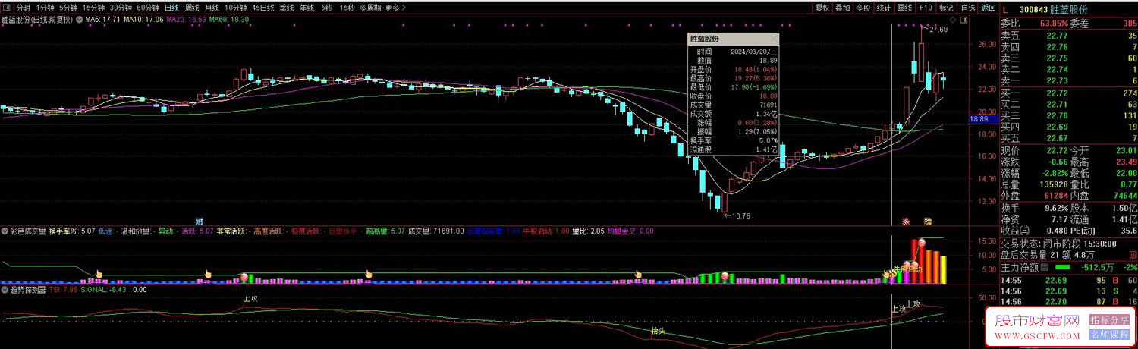Click the 收益(三) quarter toggle

[x=1016, y=231]
